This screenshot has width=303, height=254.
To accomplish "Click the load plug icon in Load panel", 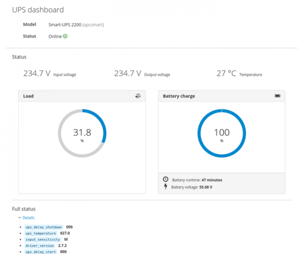I will pos(138,96).
